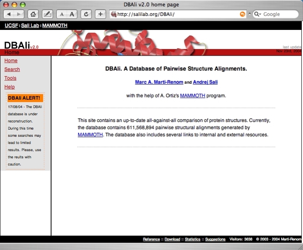303x250 pixels.
Task: Increase text size with large A button
Action: [x=72, y=14]
